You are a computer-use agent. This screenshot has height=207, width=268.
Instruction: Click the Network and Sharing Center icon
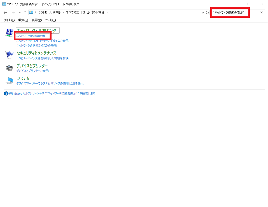(9, 33)
